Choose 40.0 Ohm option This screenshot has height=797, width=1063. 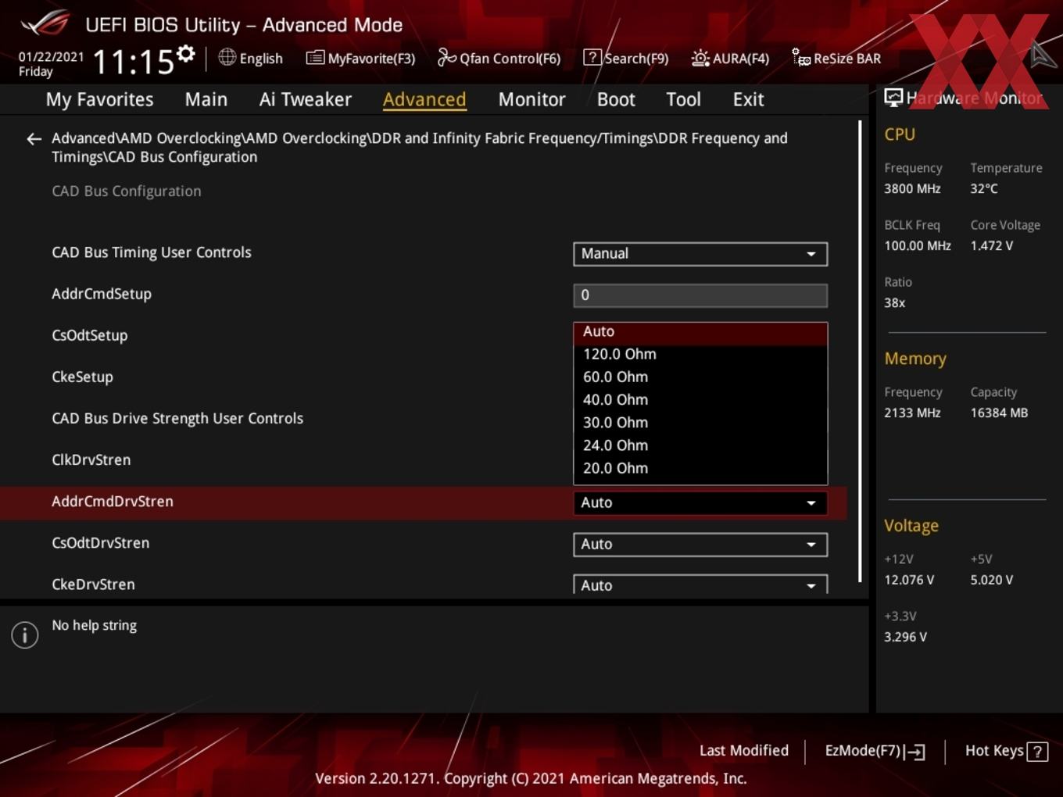(700, 399)
